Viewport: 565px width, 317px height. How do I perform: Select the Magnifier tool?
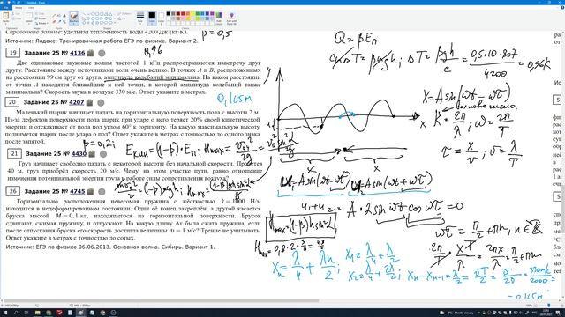click(64, 21)
